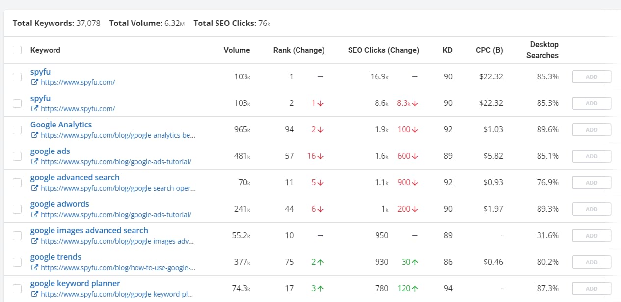
Task: Click the 120 up SEO clicks change
Action: [x=407, y=289]
